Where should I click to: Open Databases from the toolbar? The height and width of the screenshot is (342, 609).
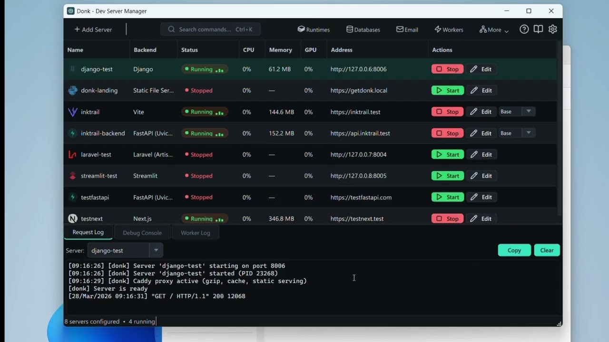363,29
